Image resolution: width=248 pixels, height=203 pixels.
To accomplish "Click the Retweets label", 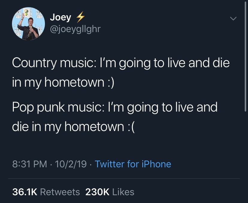I will (x=60, y=192).
